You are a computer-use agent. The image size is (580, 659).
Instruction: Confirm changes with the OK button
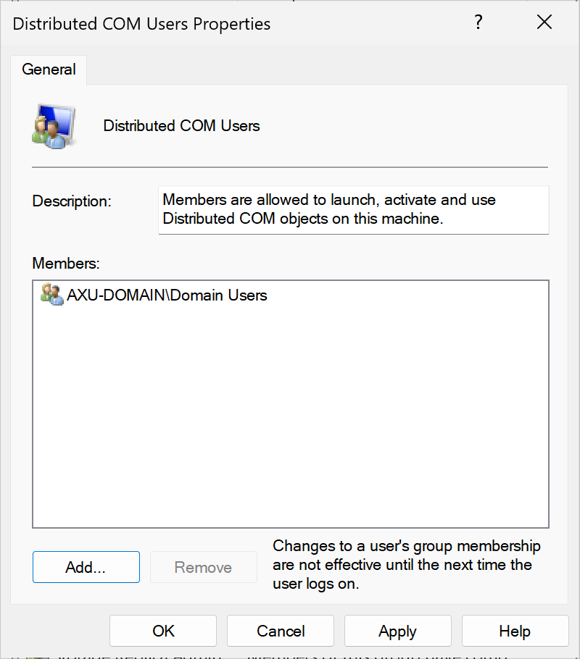[163, 631]
